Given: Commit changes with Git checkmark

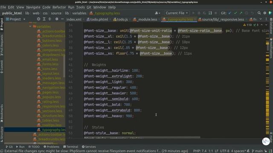Looking at the screenshot, I should [235, 13].
